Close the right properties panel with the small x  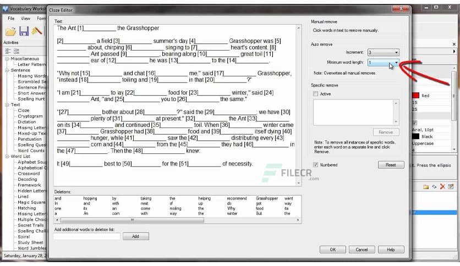click(x=454, y=44)
